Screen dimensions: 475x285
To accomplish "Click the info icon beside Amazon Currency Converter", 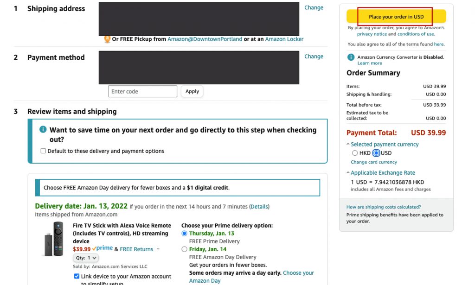I will (351, 57).
